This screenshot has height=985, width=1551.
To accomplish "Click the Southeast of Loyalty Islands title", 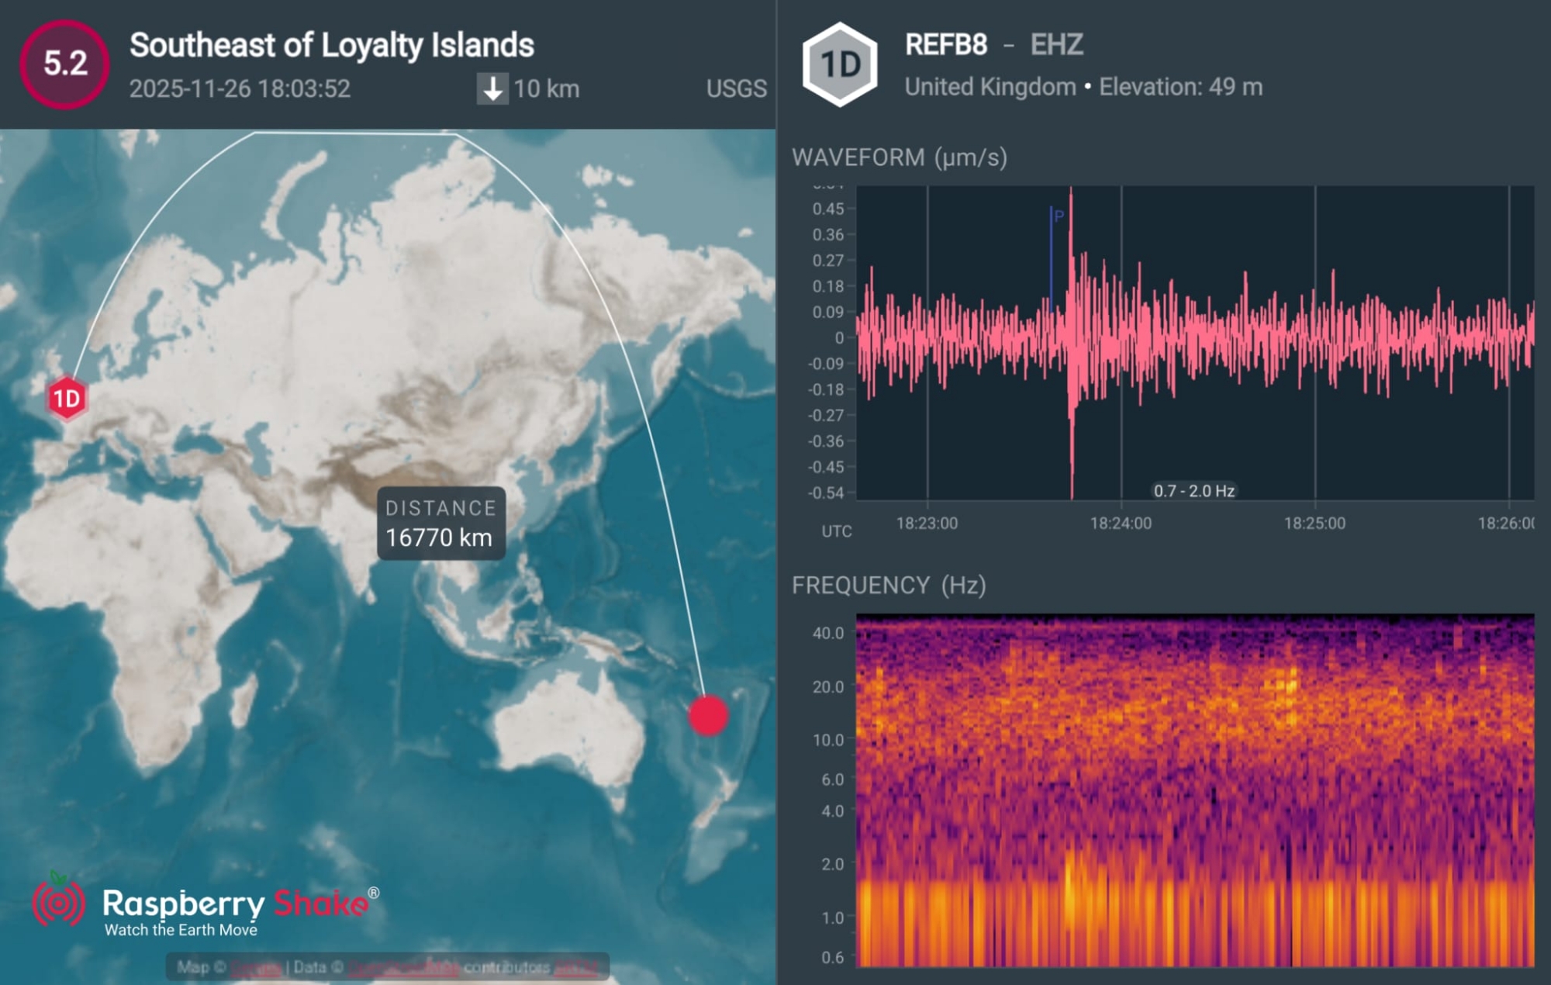I will point(332,45).
